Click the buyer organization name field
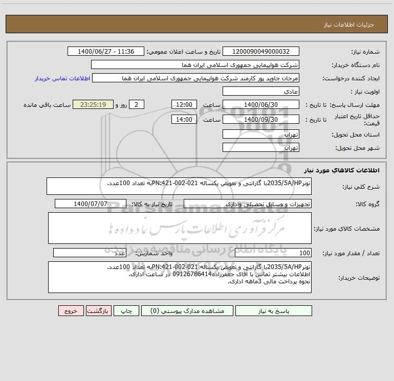This screenshot has width=394, height=381. [x=195, y=64]
